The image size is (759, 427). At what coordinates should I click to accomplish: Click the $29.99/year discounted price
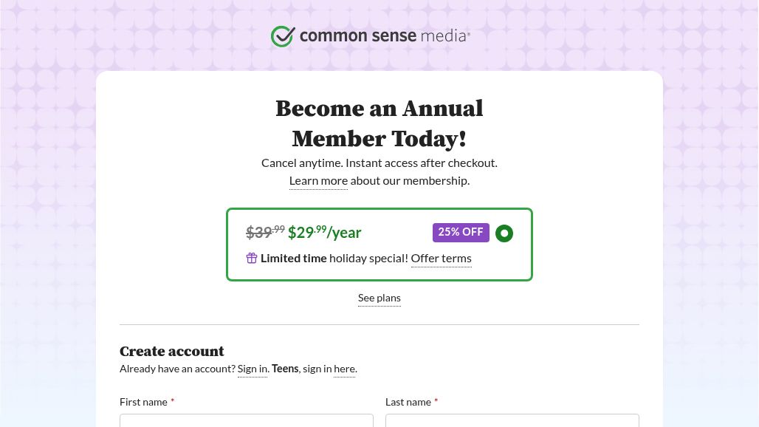324,233
